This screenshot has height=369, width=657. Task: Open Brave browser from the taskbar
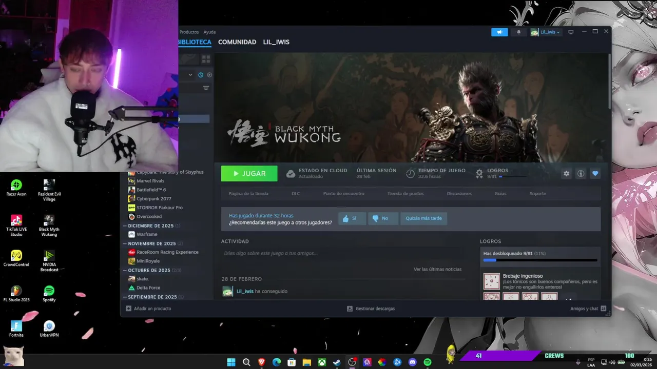[261, 362]
